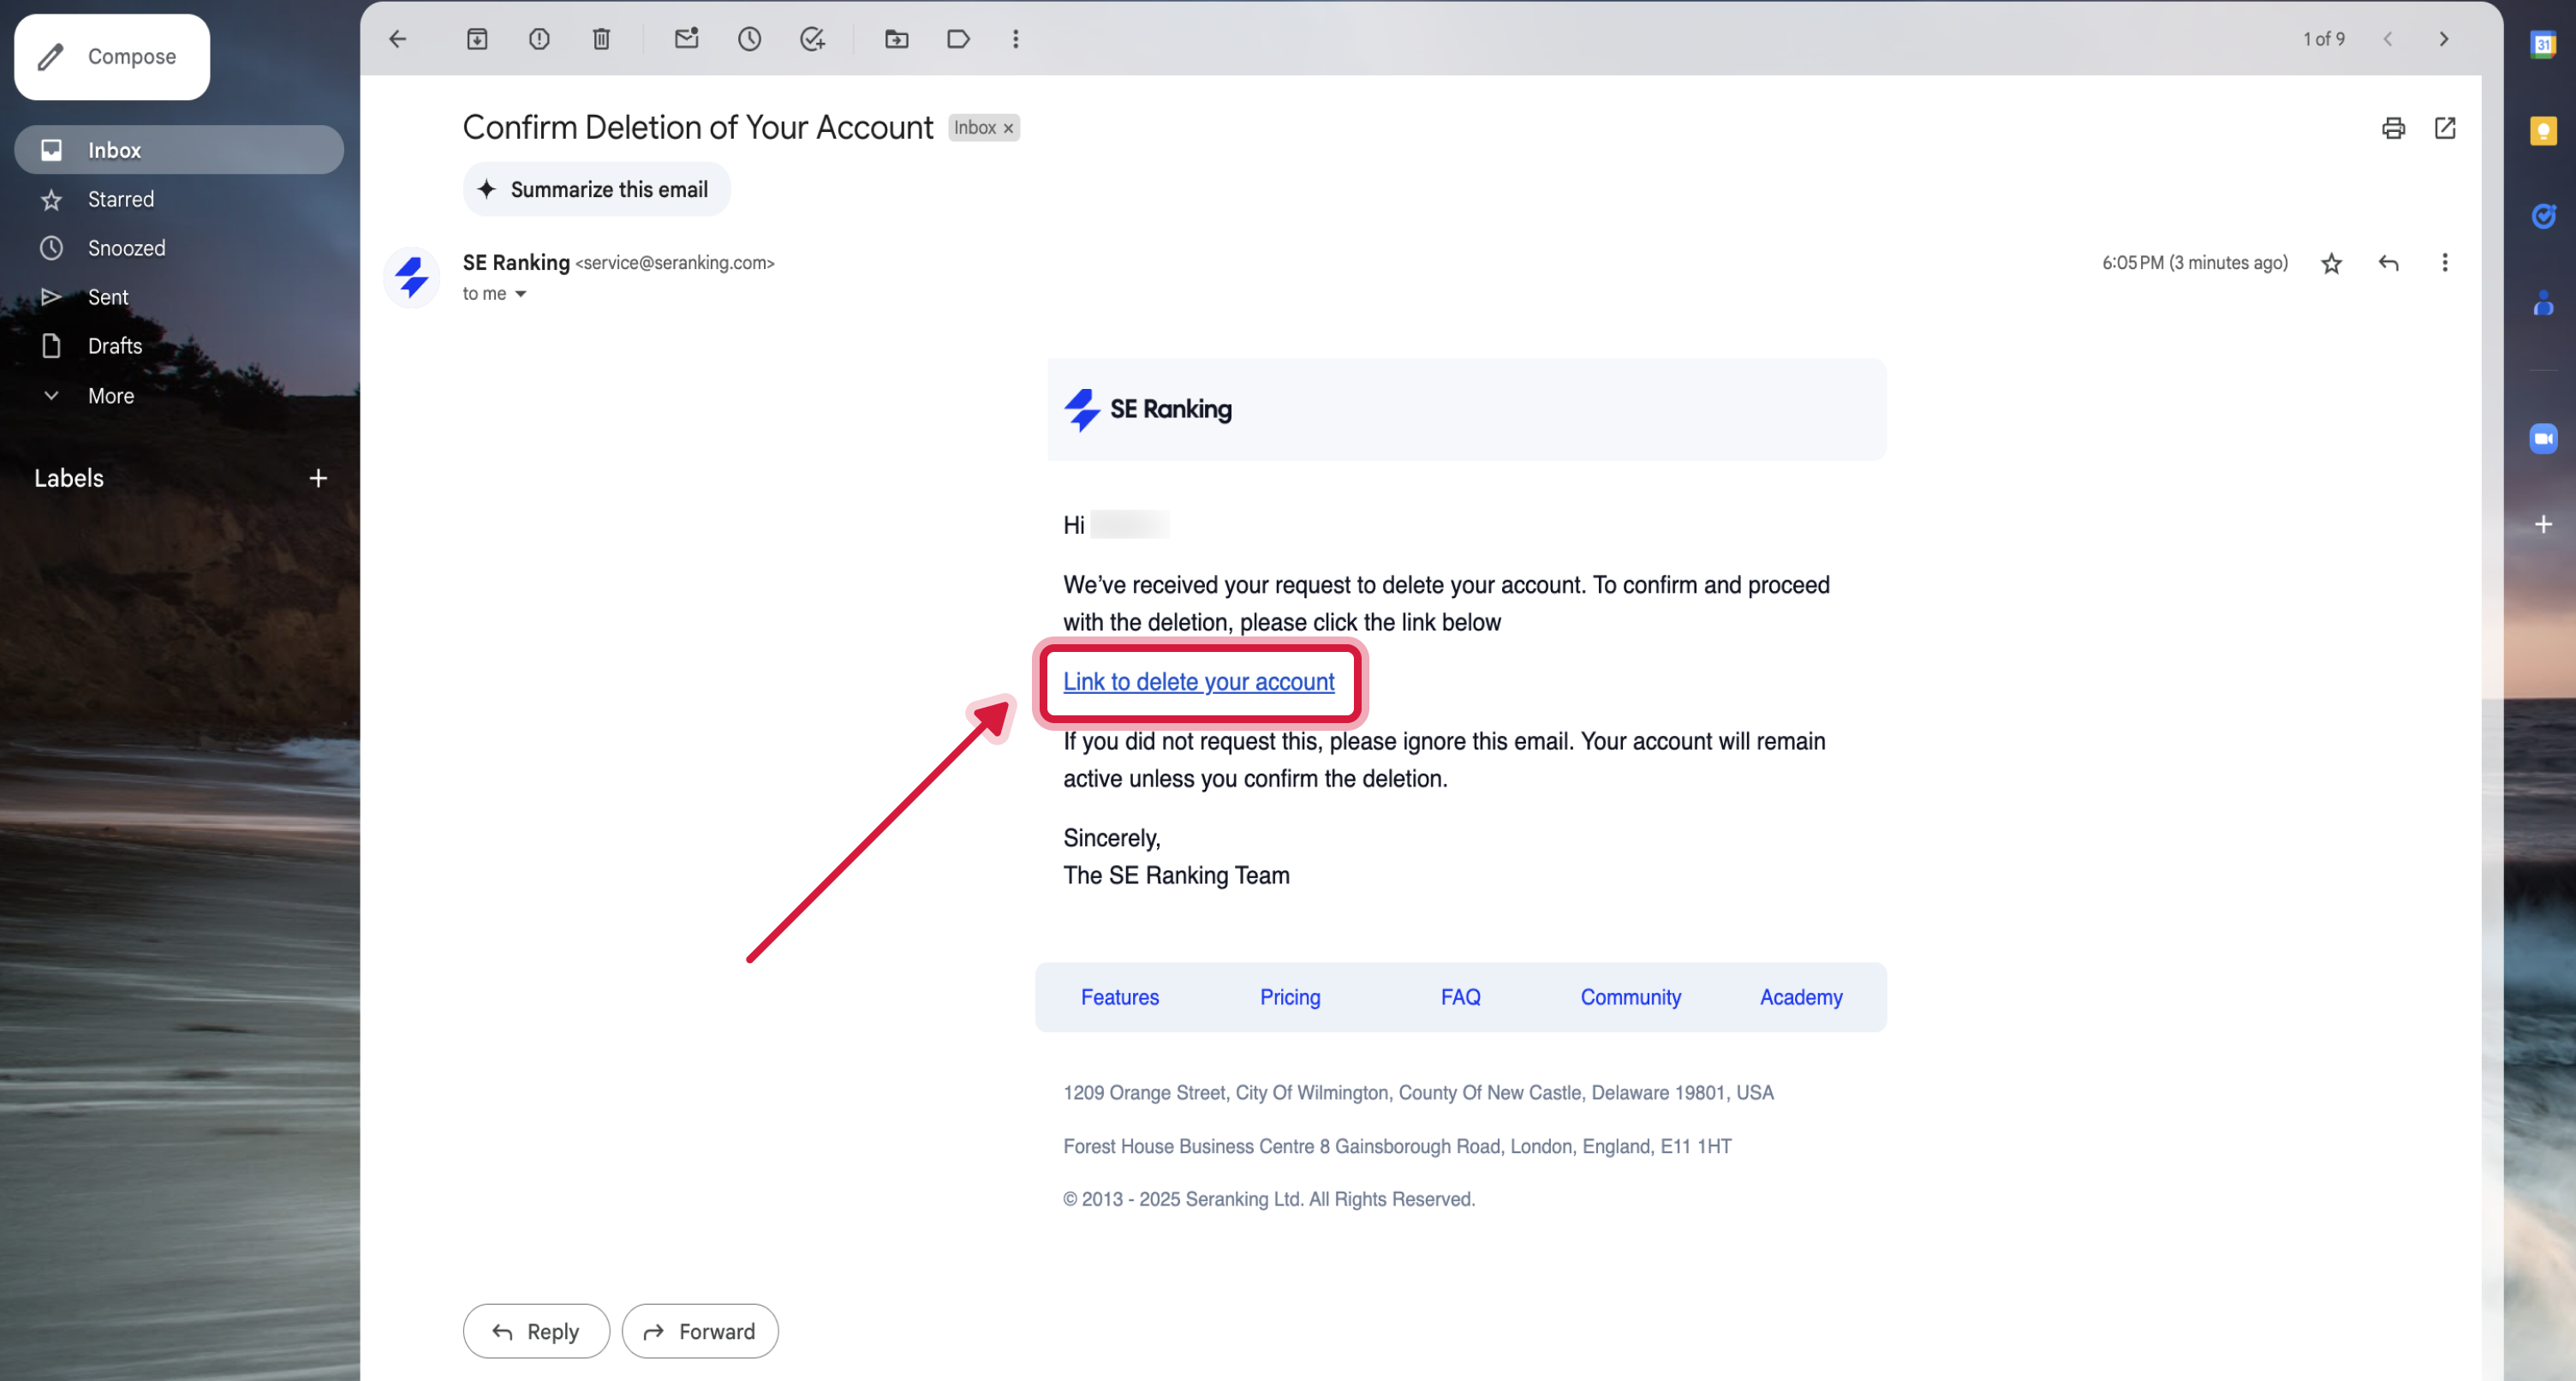Click the sender address service@seranking.com

point(675,263)
